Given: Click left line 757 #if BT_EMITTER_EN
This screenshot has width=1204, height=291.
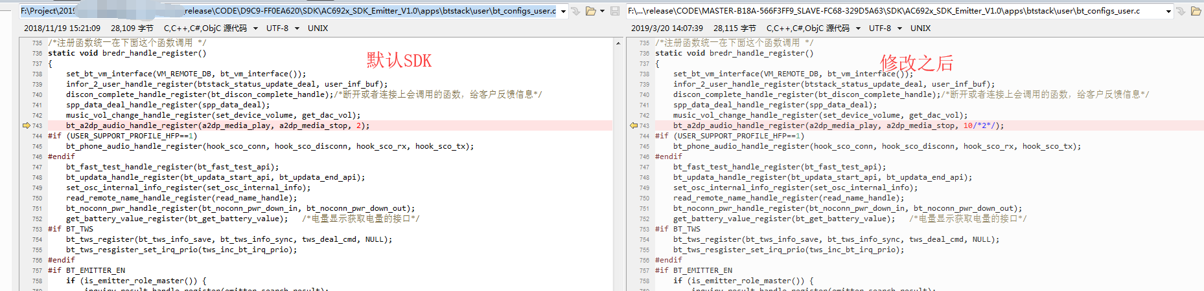Looking at the screenshot, I should (86, 270).
